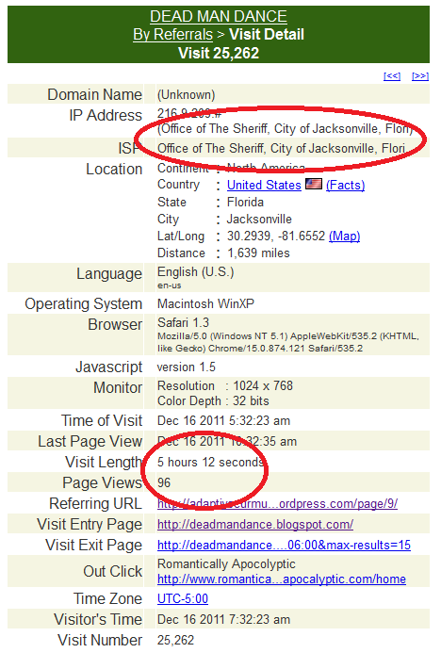Click the 'Location' row label
The image size is (441, 669).
pyautogui.click(x=114, y=170)
